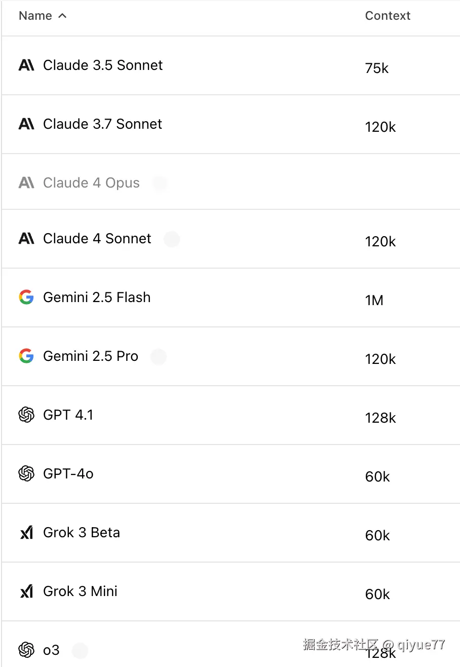Click the Anthropic icon beside Claude 3.5 Sonnet
This screenshot has width=460, height=667.
click(x=26, y=65)
